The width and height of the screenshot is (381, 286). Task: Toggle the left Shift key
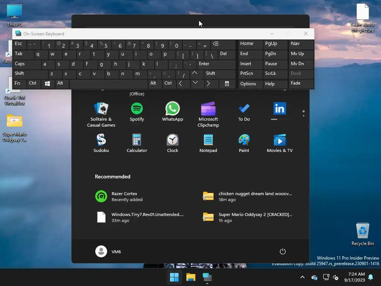point(30,74)
